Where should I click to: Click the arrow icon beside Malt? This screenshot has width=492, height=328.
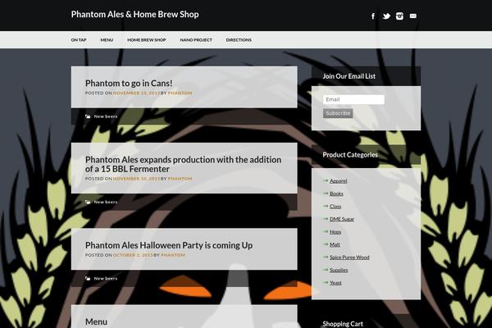[326, 244]
